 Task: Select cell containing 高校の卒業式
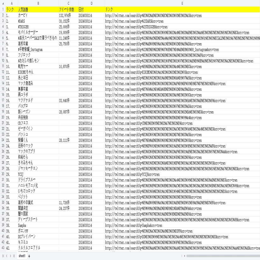38,202
